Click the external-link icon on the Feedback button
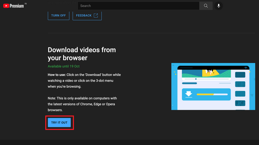259x145 pixels. [96, 15]
